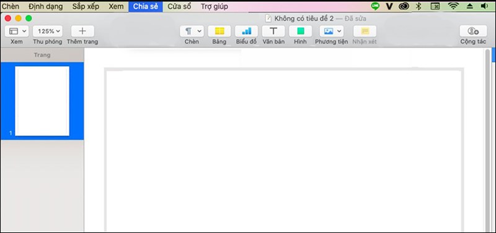496x233 pixels.
Task: Click the Nhận xét comment icon
Action: [365, 32]
